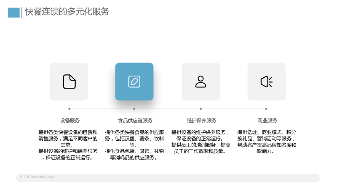Image resolution: width=337 pixels, height=189 pixels.
Task: Click the slide title 快餐连锁的多元化服务
Action: click(67, 12)
